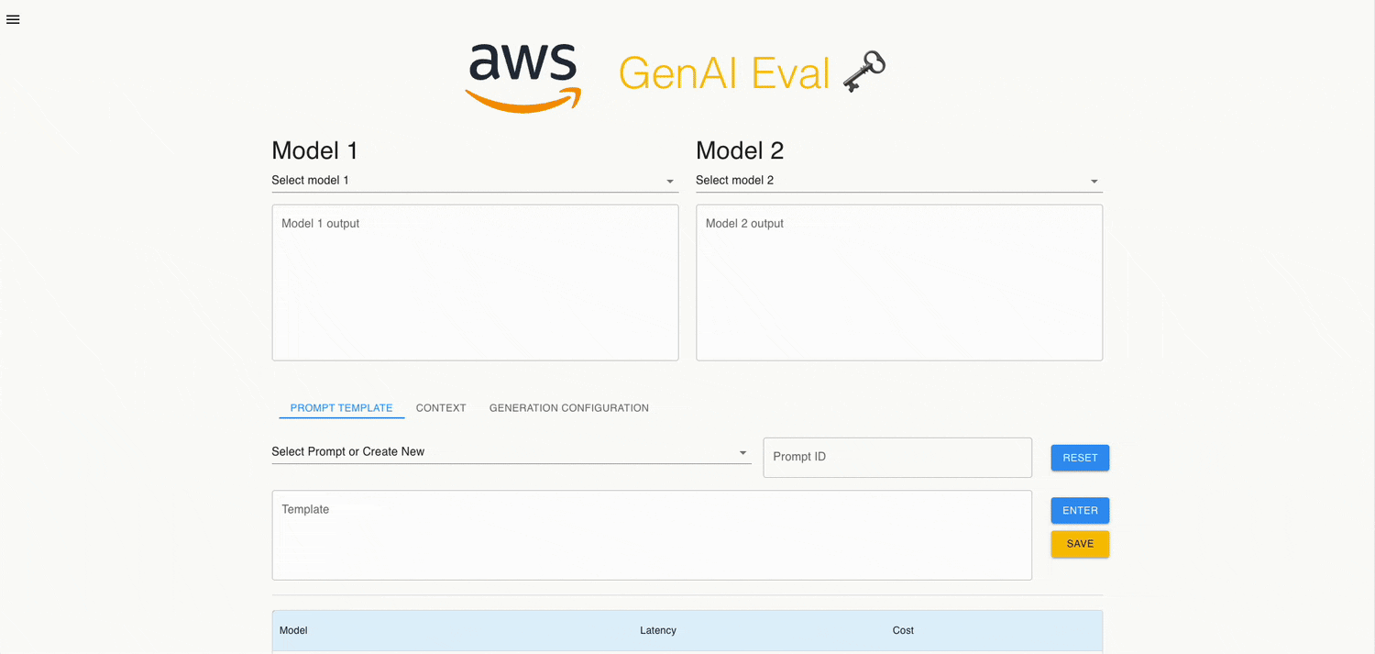Click the key icon beside GenAI Eval
1375x654 pixels.
coord(863,72)
